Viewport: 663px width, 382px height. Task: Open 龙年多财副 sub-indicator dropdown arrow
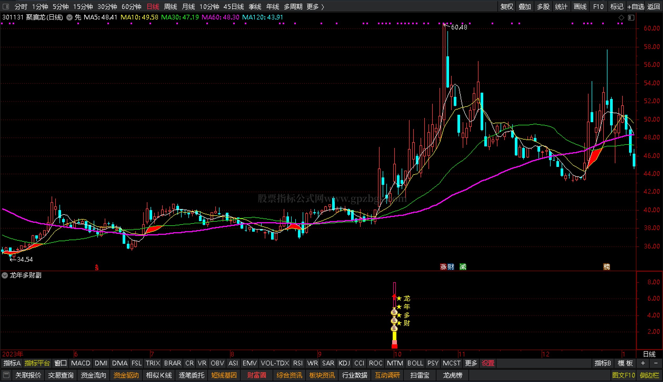click(5, 275)
